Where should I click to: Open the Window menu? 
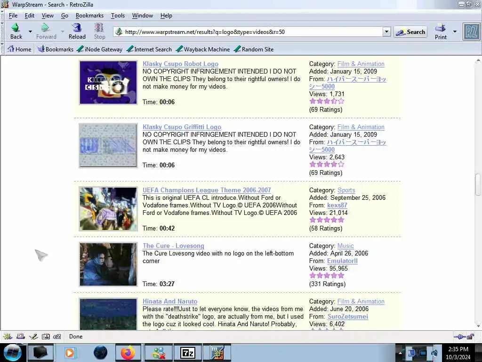coord(142,16)
